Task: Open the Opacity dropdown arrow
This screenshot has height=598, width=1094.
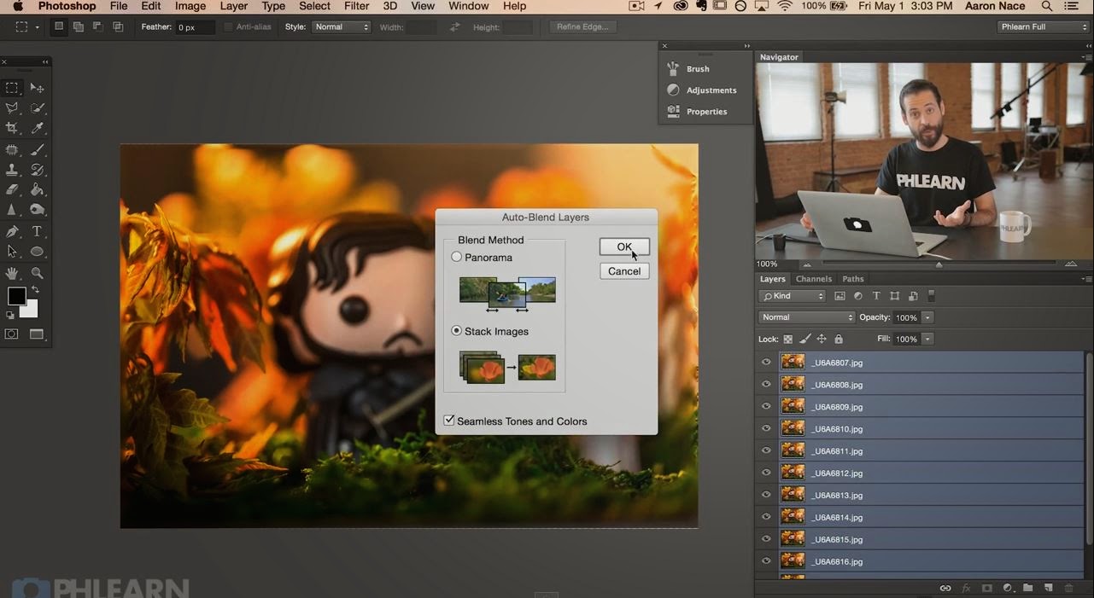Action: [927, 316]
